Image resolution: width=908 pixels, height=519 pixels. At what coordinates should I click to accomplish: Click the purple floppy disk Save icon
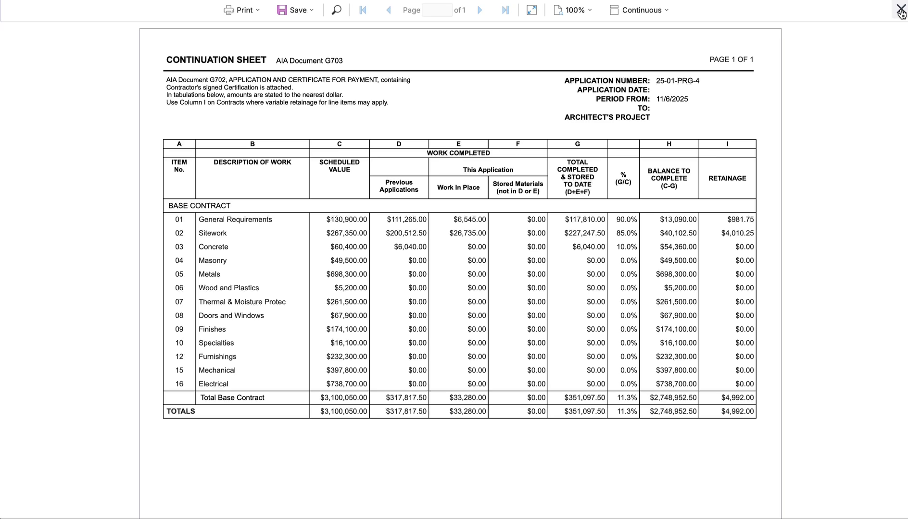click(x=282, y=10)
